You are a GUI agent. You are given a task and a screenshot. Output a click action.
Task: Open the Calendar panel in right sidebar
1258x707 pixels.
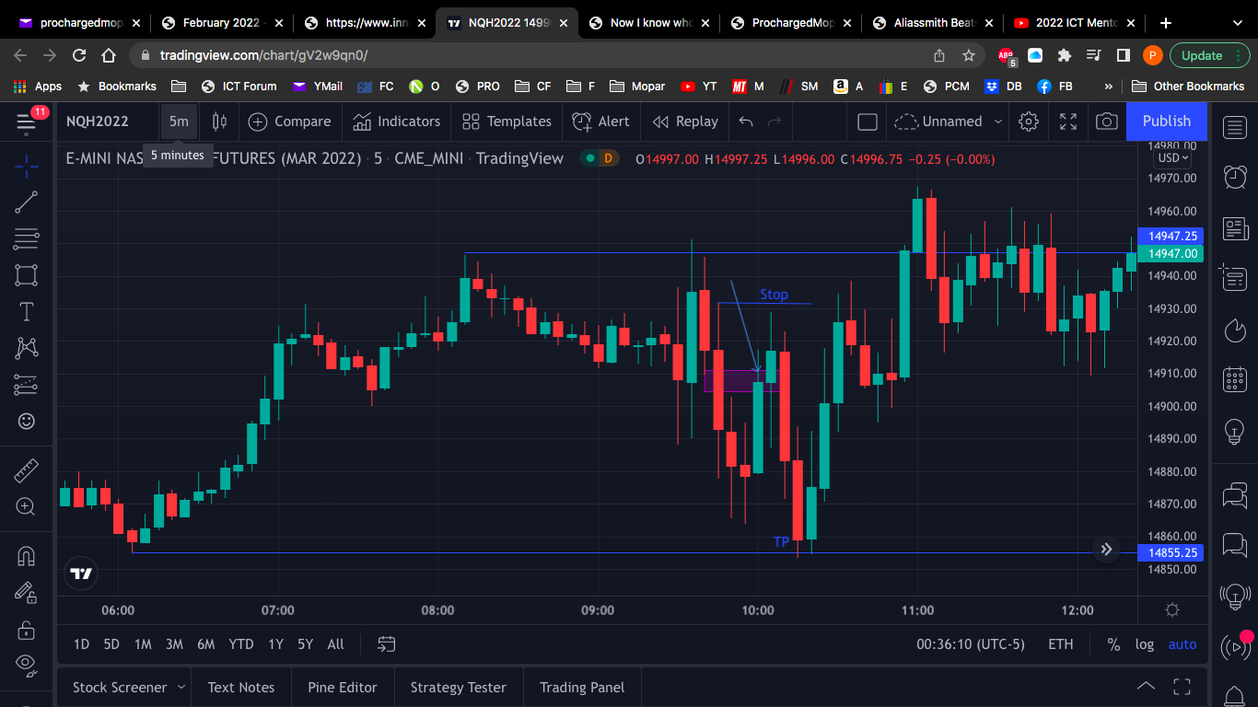[x=1235, y=379]
